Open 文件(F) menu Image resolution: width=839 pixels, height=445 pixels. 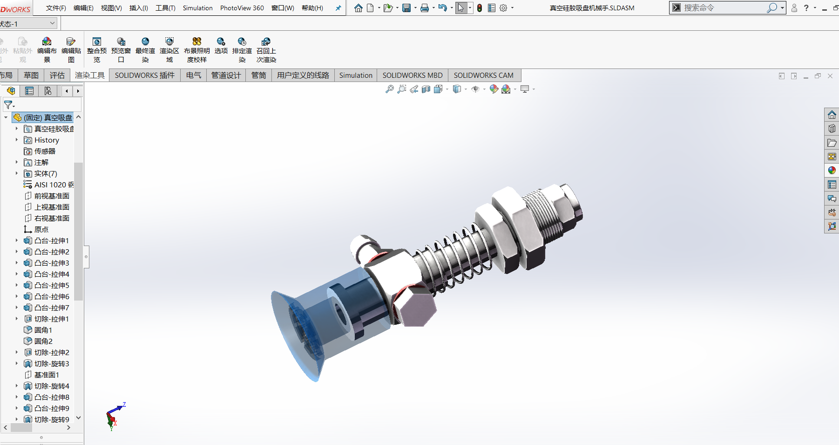pos(56,8)
